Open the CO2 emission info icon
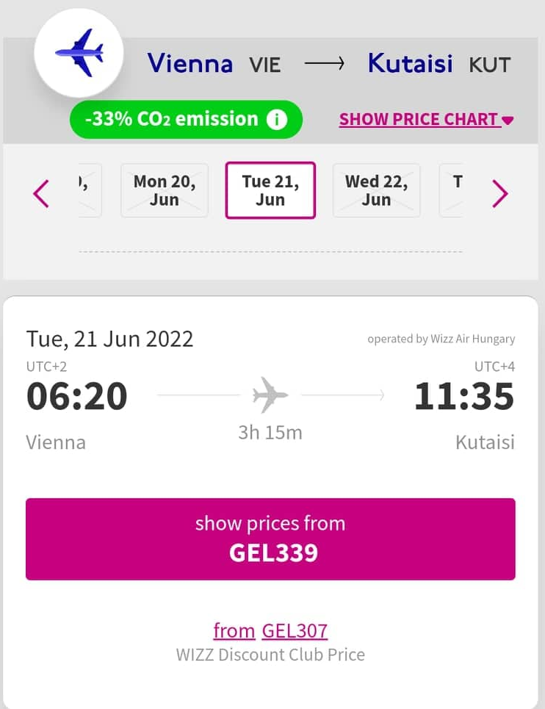Image resolution: width=545 pixels, height=709 pixels. [277, 119]
